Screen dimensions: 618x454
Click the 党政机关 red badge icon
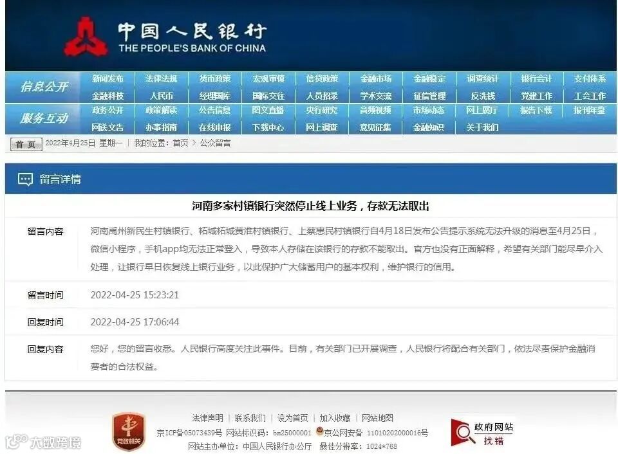(x=129, y=431)
